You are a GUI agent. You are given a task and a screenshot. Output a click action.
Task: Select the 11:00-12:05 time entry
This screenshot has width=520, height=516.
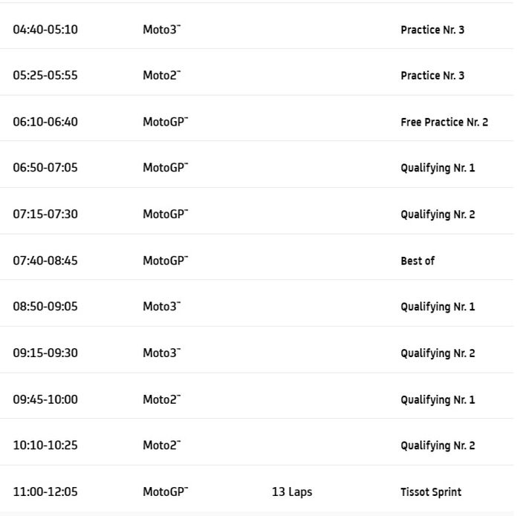45,491
